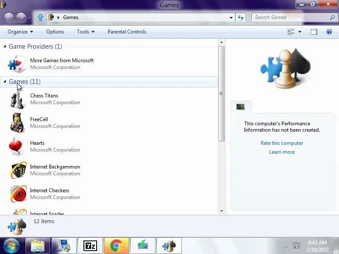
Task: Click the Up folder arrow icon
Action: 40,17
